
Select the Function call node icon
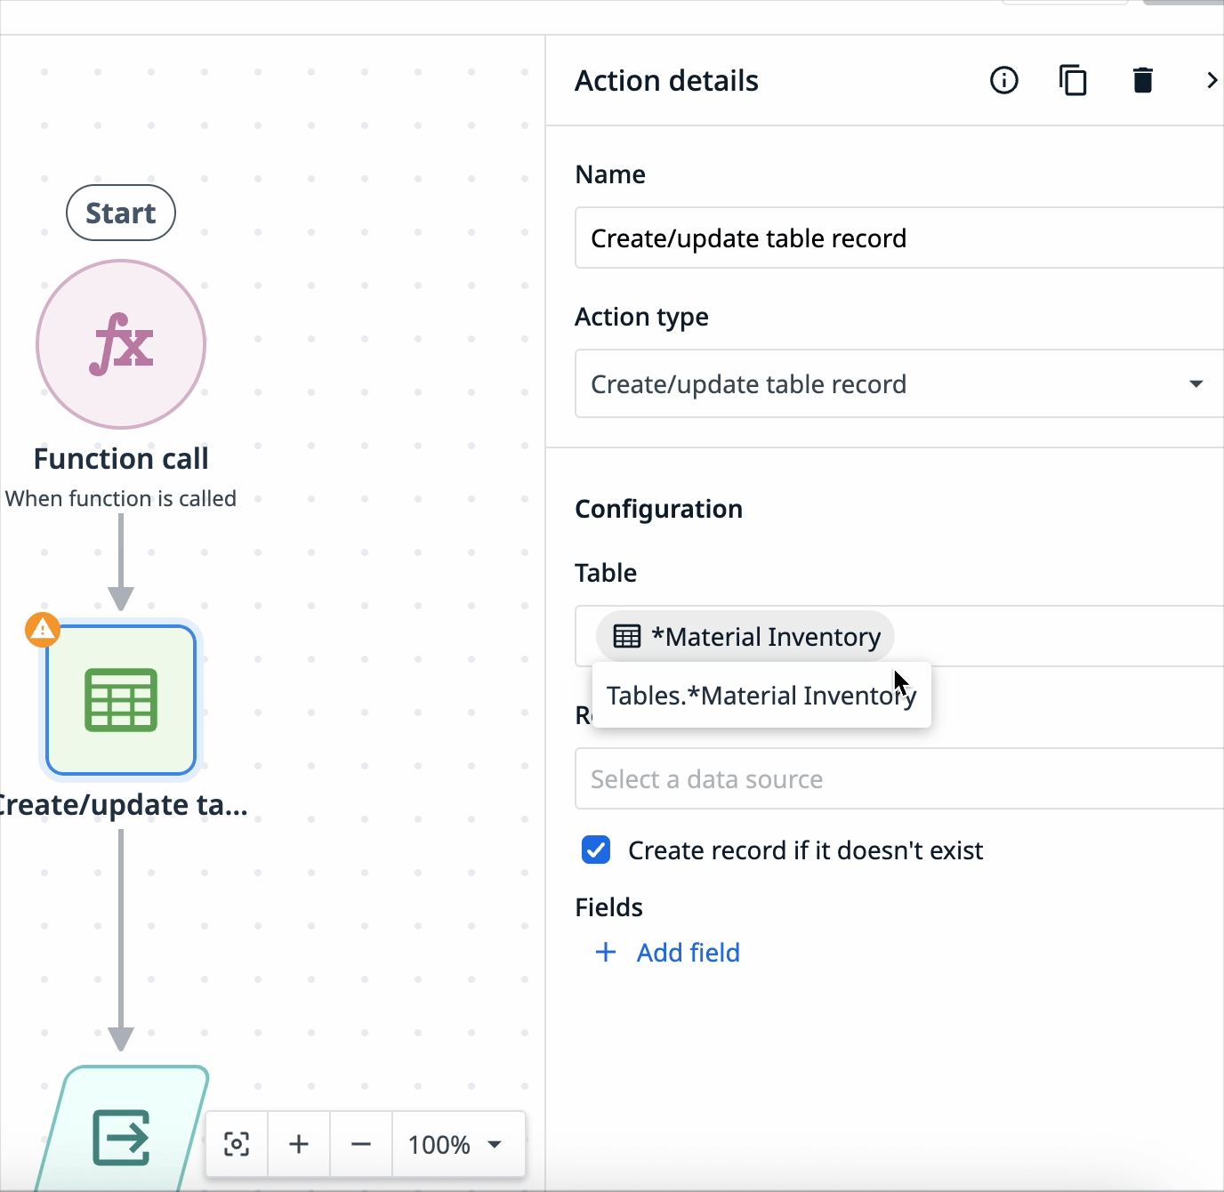[121, 344]
